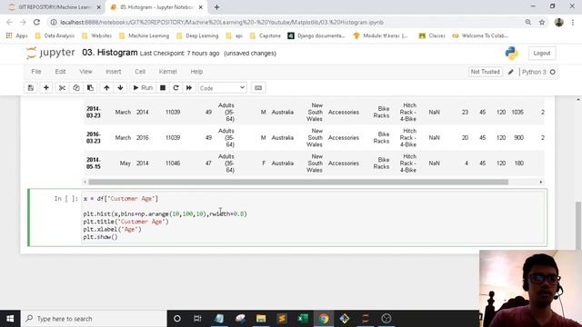582x327 pixels.
Task: Open Excel from taskbar
Action: click(x=303, y=319)
